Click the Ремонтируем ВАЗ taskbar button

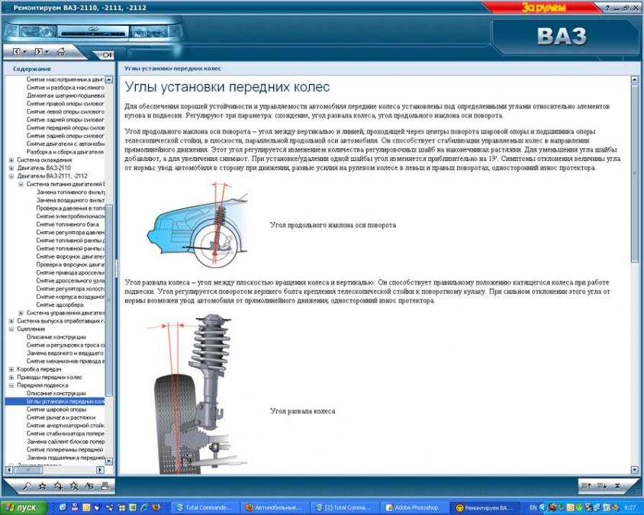click(484, 508)
